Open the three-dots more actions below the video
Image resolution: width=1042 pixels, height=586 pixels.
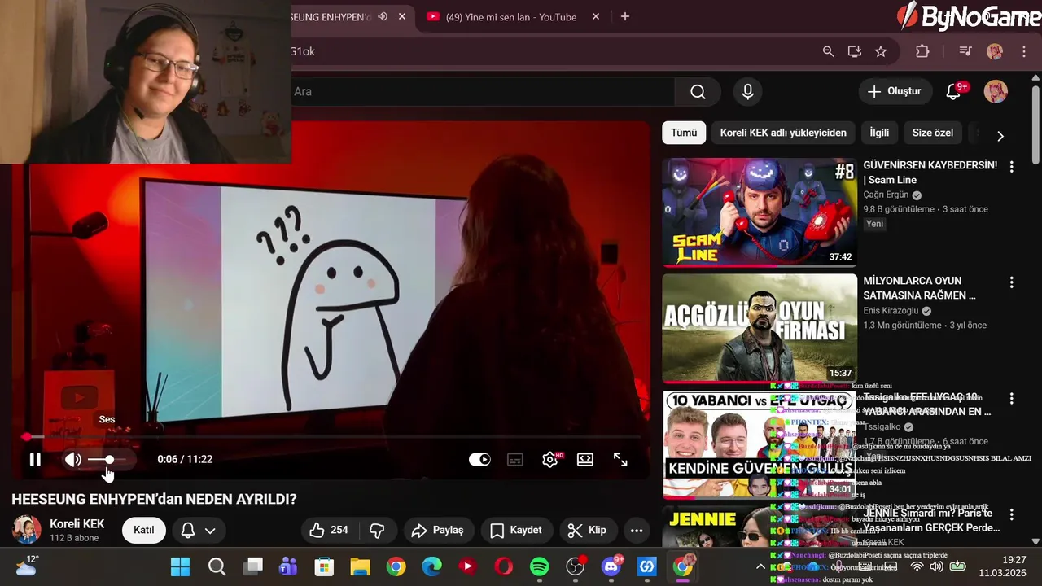click(x=637, y=530)
